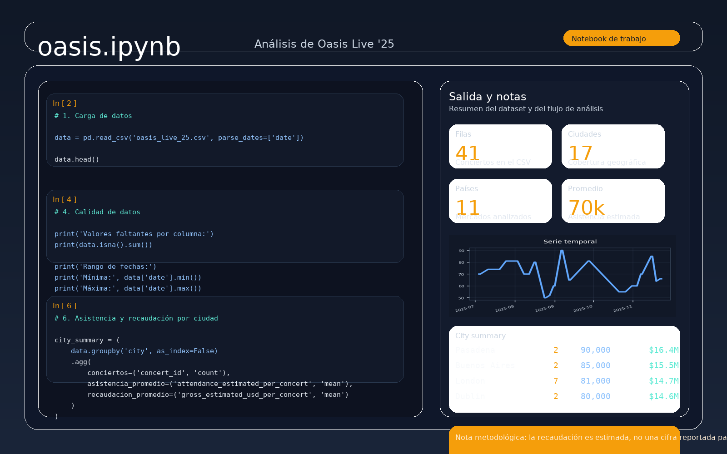Image resolution: width=727 pixels, height=454 pixels.
Task: Click the conciertos=('concert_id', 'count') line
Action: (x=159, y=373)
